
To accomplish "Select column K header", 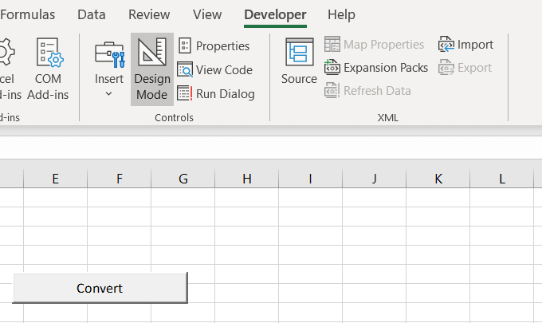I will (438, 179).
